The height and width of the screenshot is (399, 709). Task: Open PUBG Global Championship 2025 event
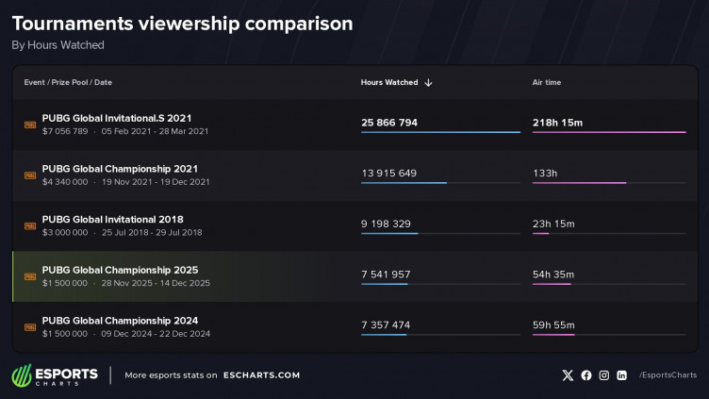tap(120, 270)
